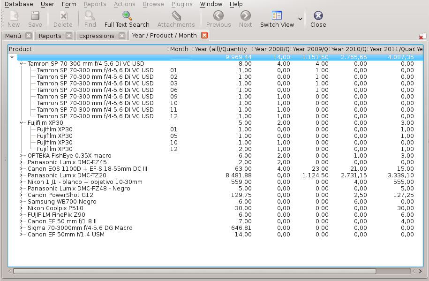This screenshot has height=281, width=429.
Task: Click the 9.969,44 total quantity cell
Action: coord(238,57)
